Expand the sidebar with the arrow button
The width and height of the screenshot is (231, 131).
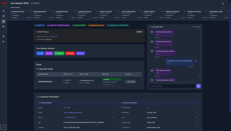click(x=4, y=127)
